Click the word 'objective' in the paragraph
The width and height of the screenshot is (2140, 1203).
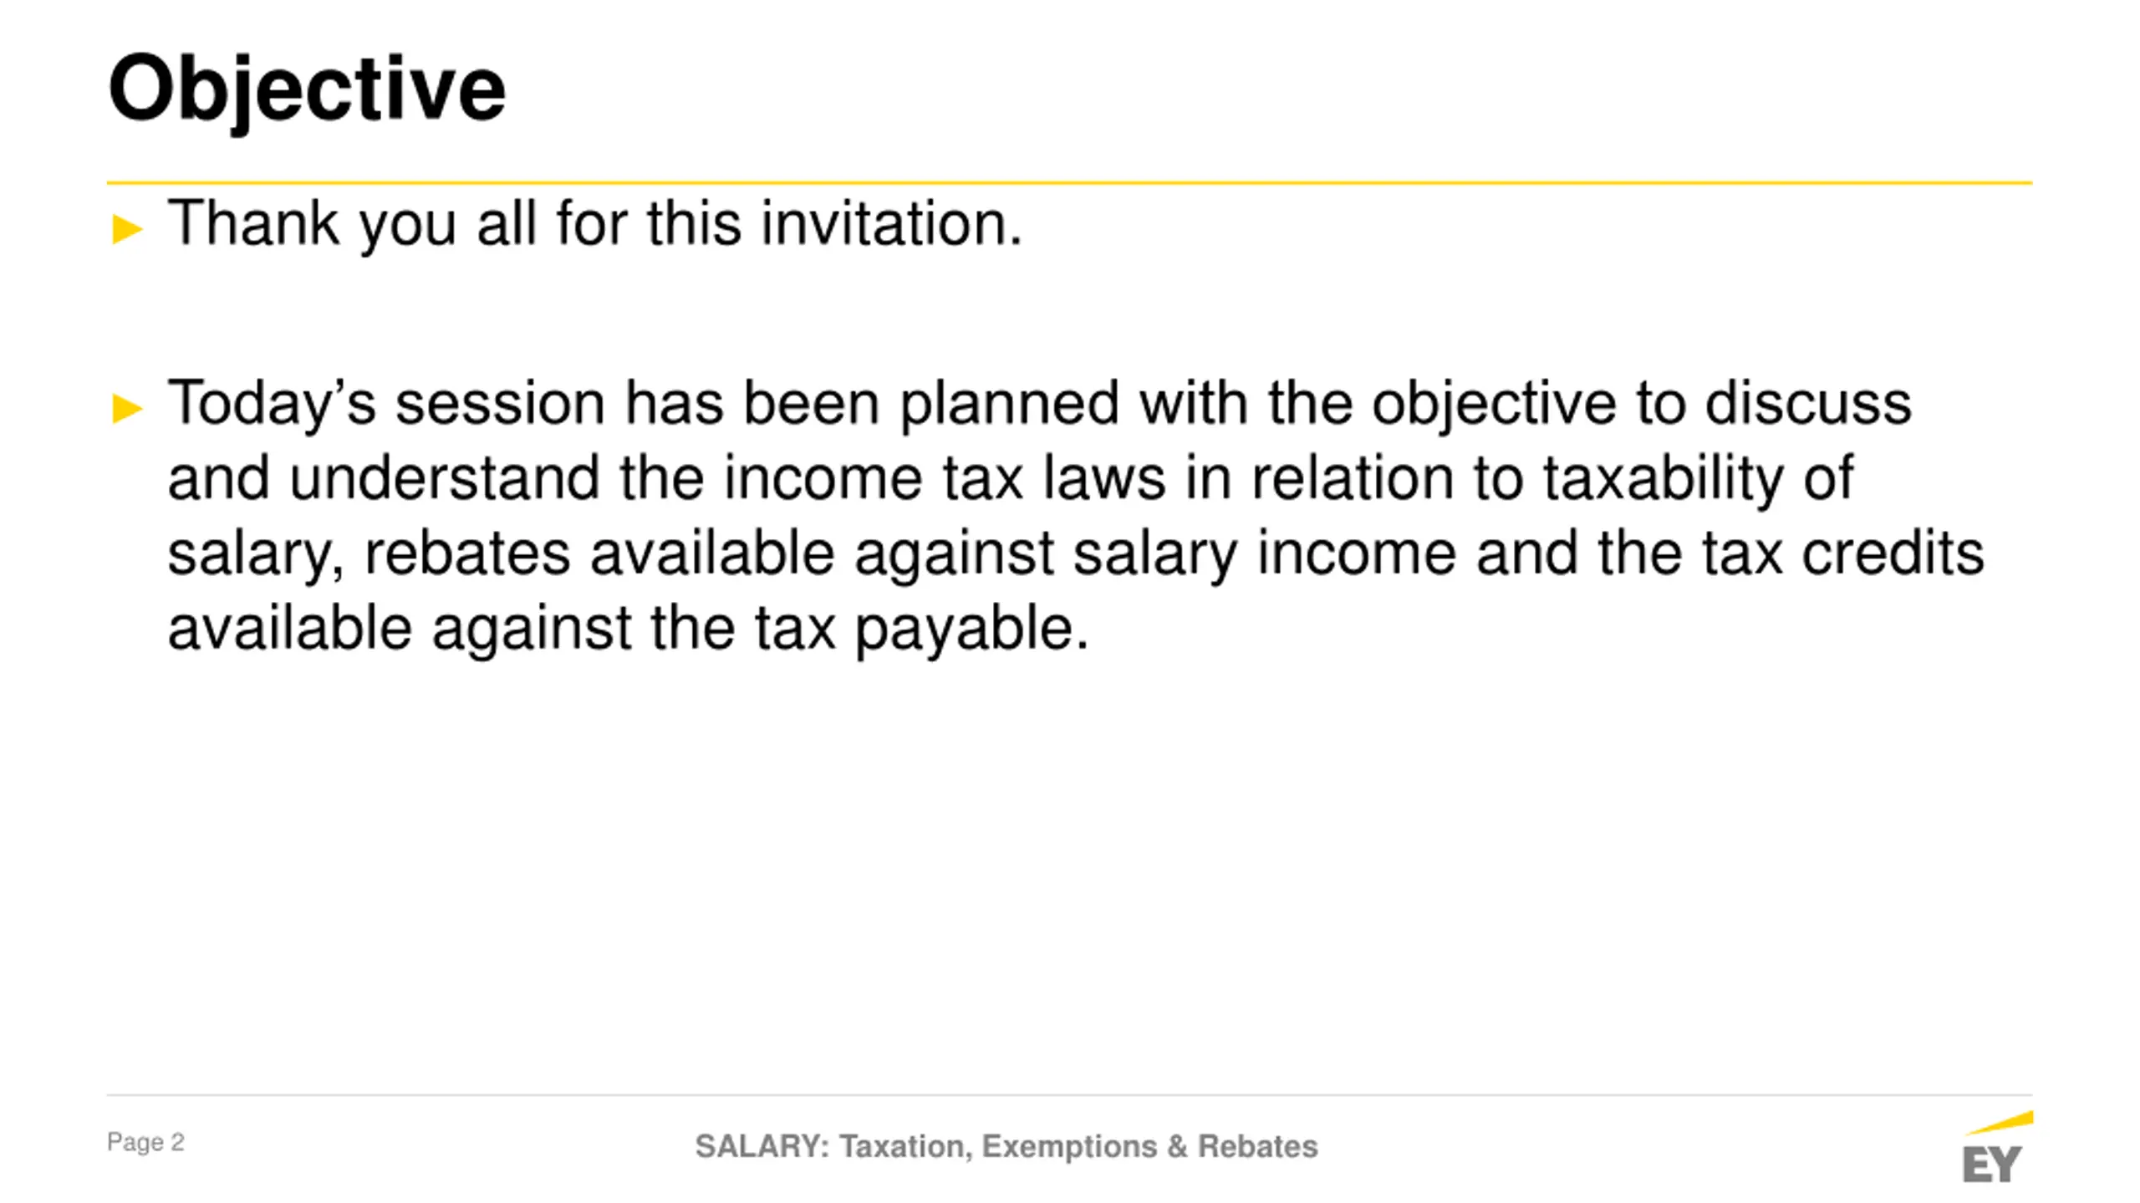[x=1494, y=405]
